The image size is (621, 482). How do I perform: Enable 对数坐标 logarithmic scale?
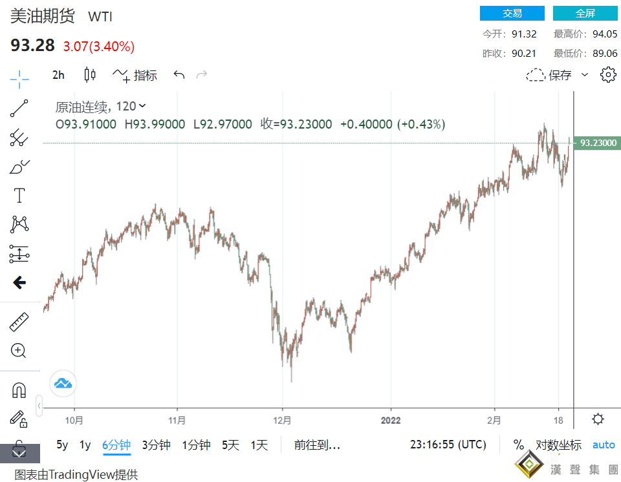(558, 445)
